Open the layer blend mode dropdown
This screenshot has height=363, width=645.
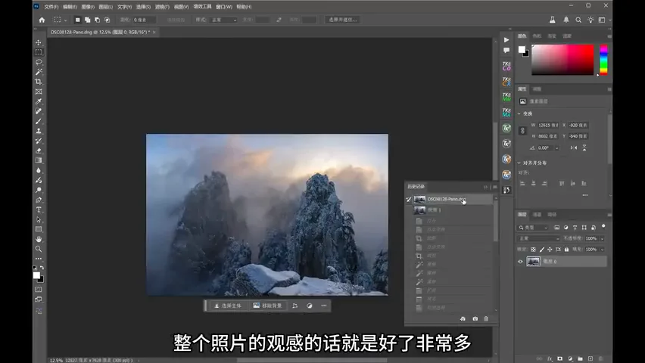point(538,238)
